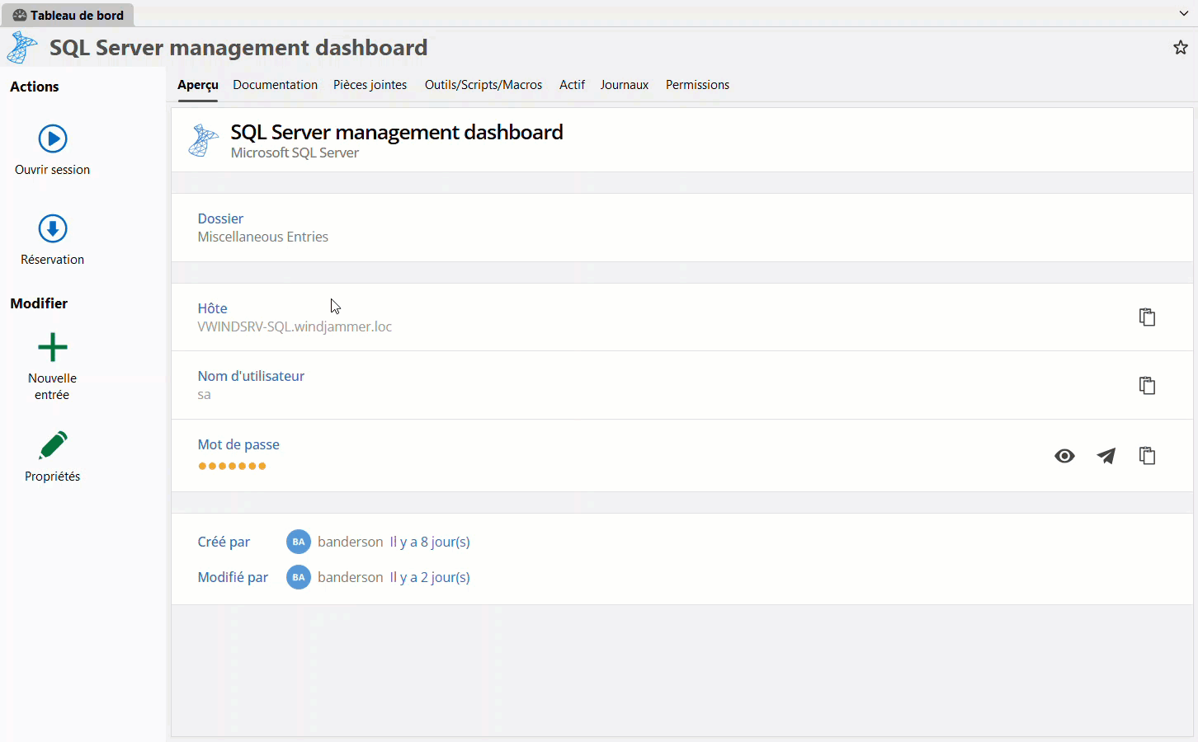The width and height of the screenshot is (1198, 742).
Task: Switch to the Aperçu tab
Action: point(198,85)
